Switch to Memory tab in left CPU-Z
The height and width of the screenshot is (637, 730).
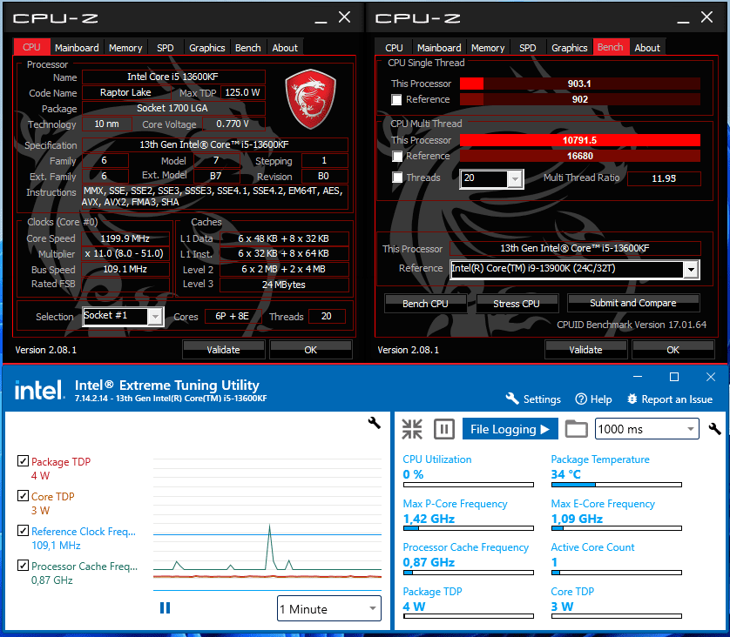125,48
